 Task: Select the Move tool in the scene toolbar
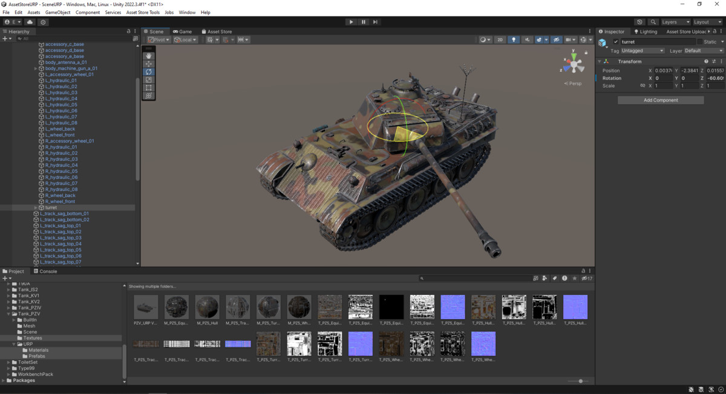[148, 63]
